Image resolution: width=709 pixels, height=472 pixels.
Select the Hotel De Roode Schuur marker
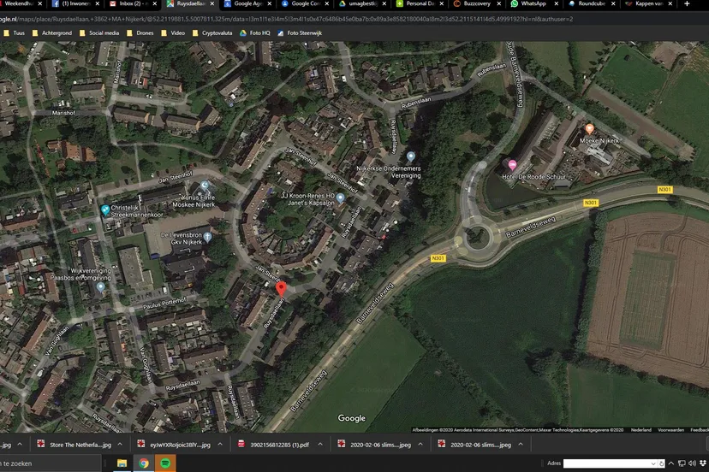pos(513,165)
